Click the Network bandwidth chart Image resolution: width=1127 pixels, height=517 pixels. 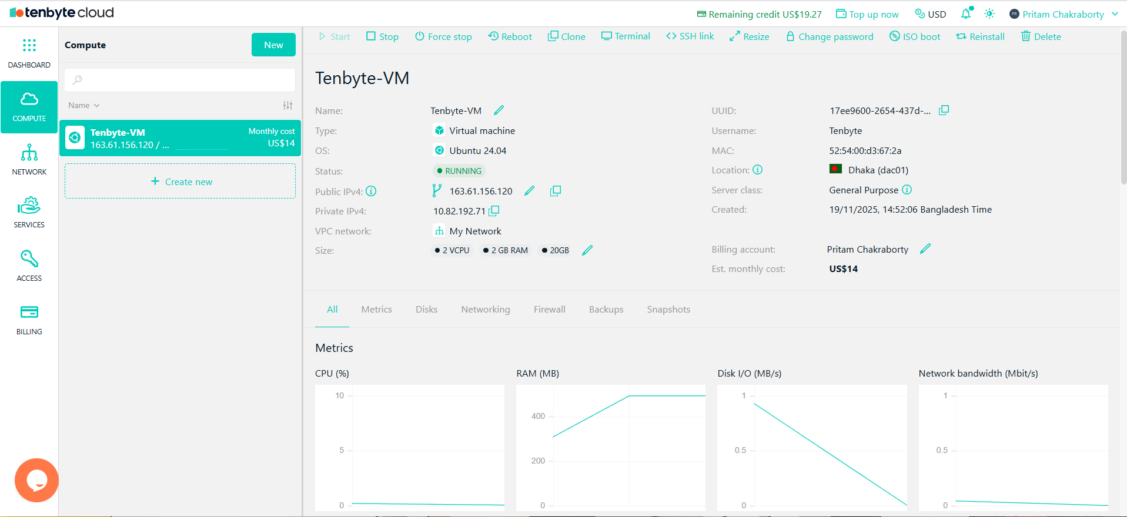point(1013,448)
